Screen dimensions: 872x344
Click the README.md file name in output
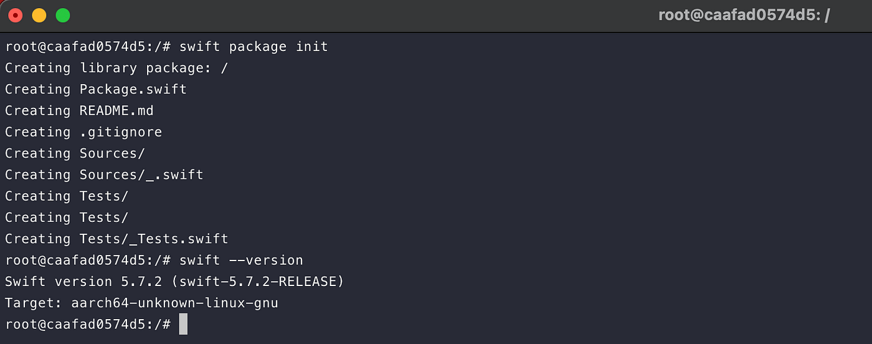(116, 110)
